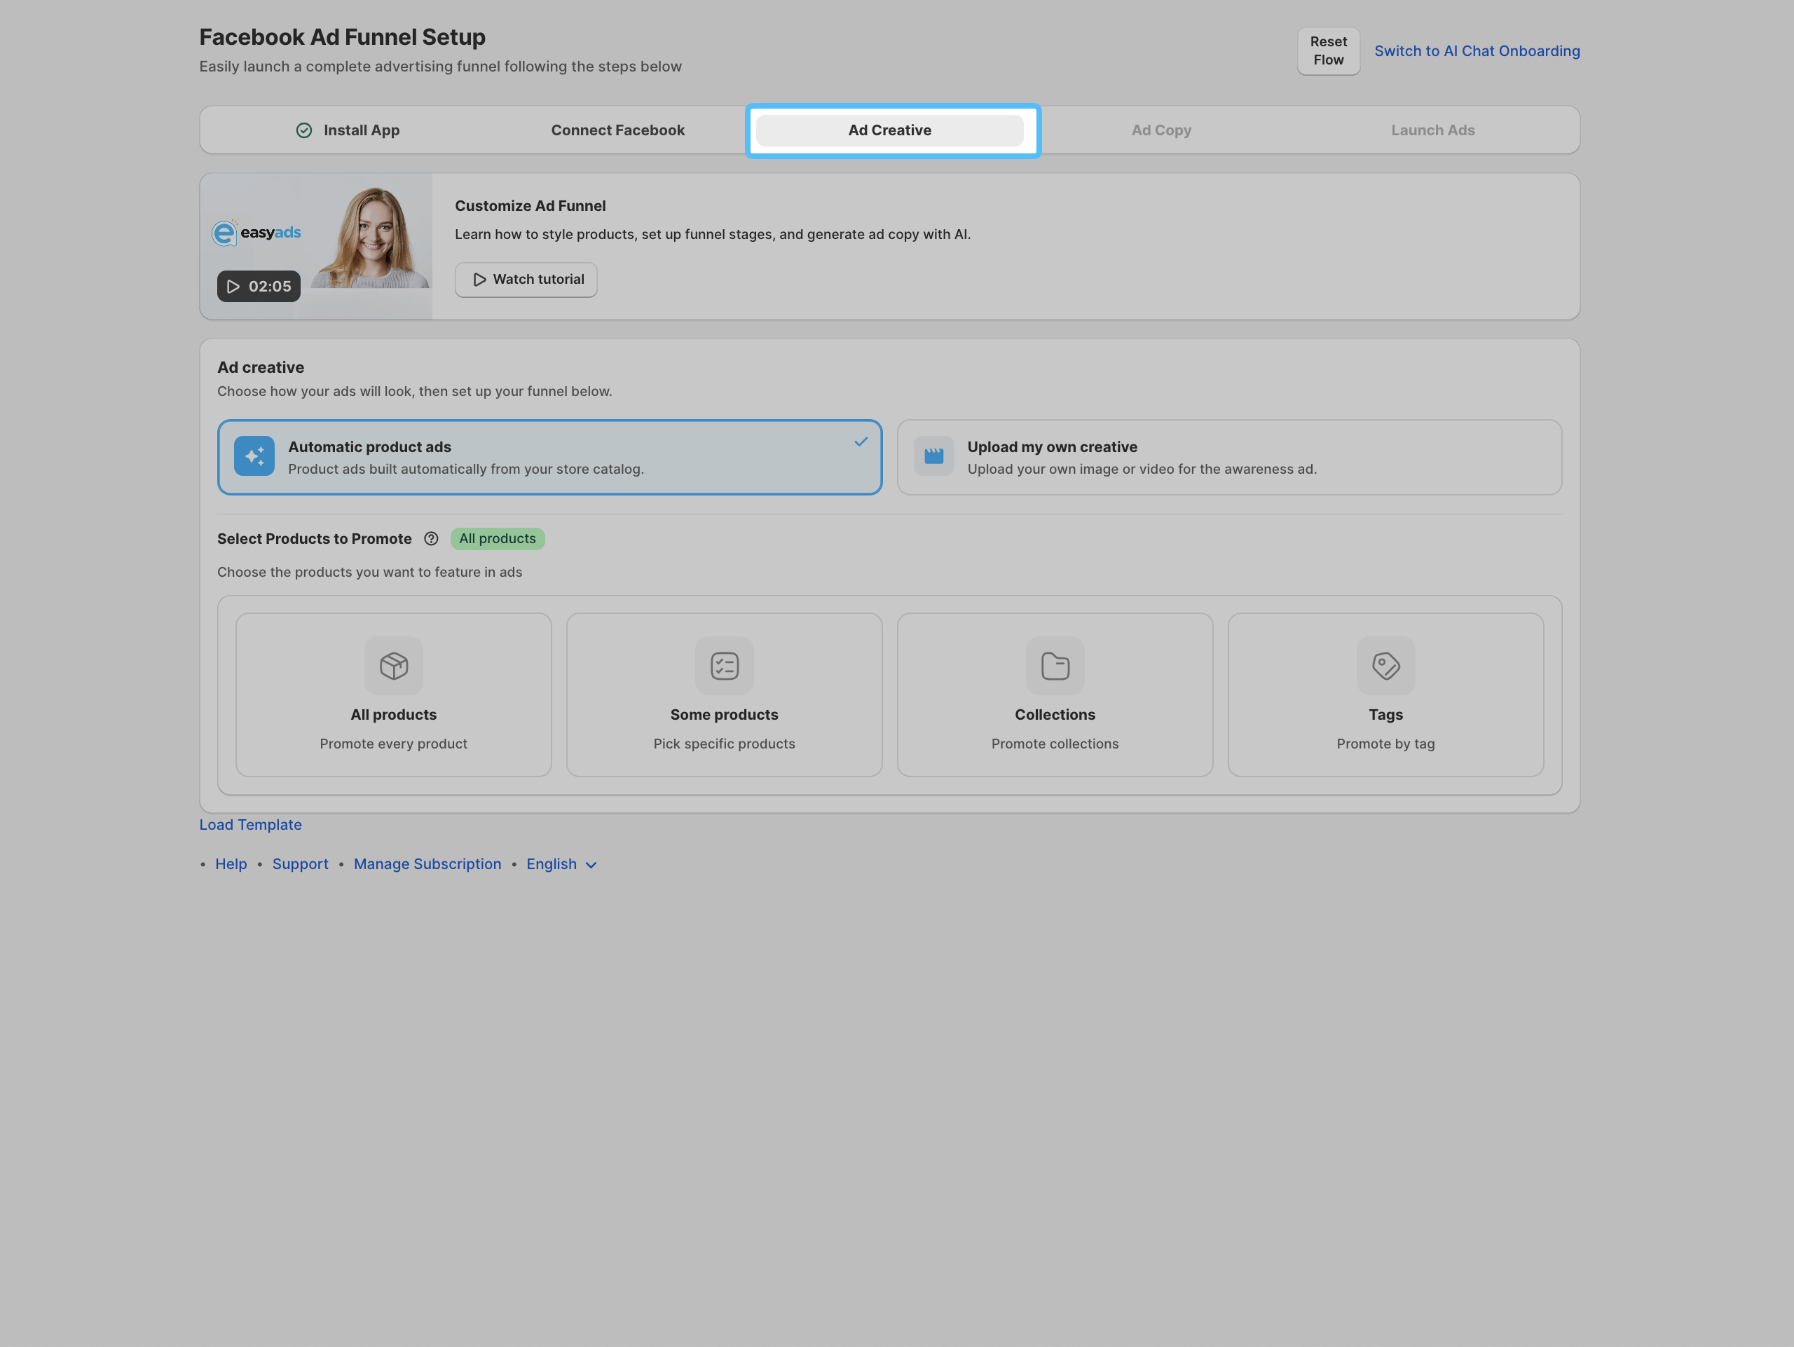The width and height of the screenshot is (1794, 1347).
Task: Open the Help link in footer
Action: [x=231, y=865]
